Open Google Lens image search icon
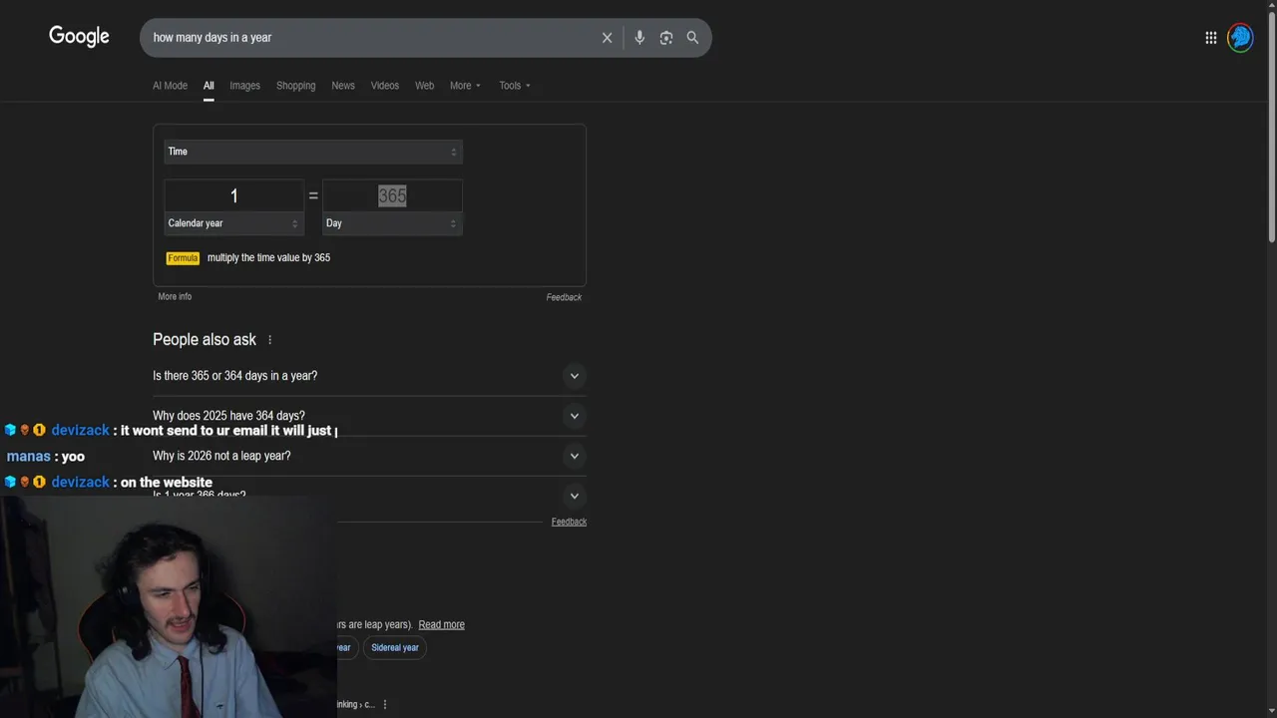The height and width of the screenshot is (718, 1277). tap(666, 38)
